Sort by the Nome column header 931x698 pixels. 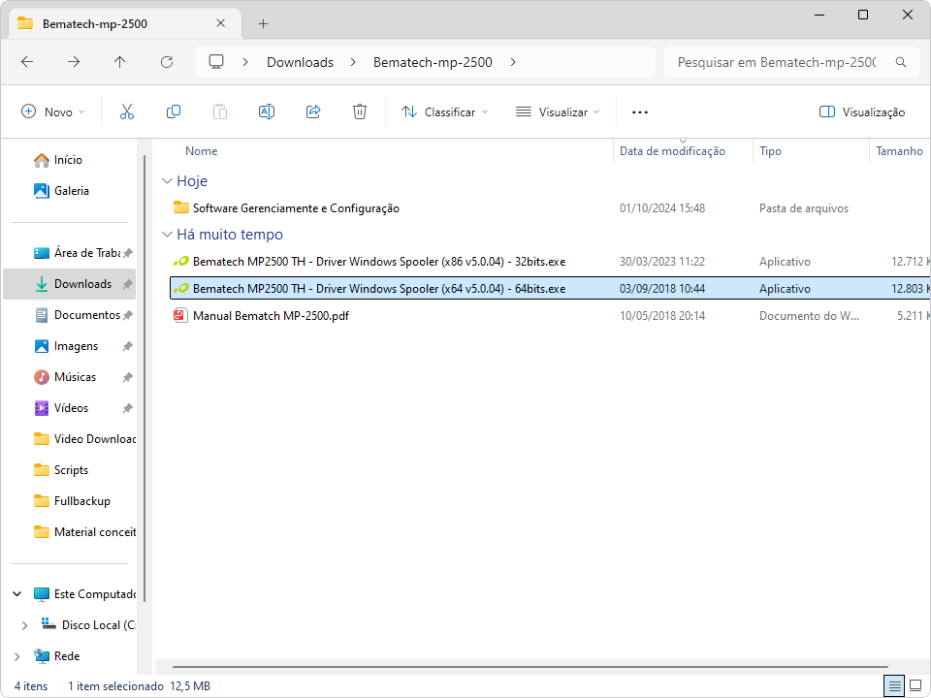pos(202,151)
